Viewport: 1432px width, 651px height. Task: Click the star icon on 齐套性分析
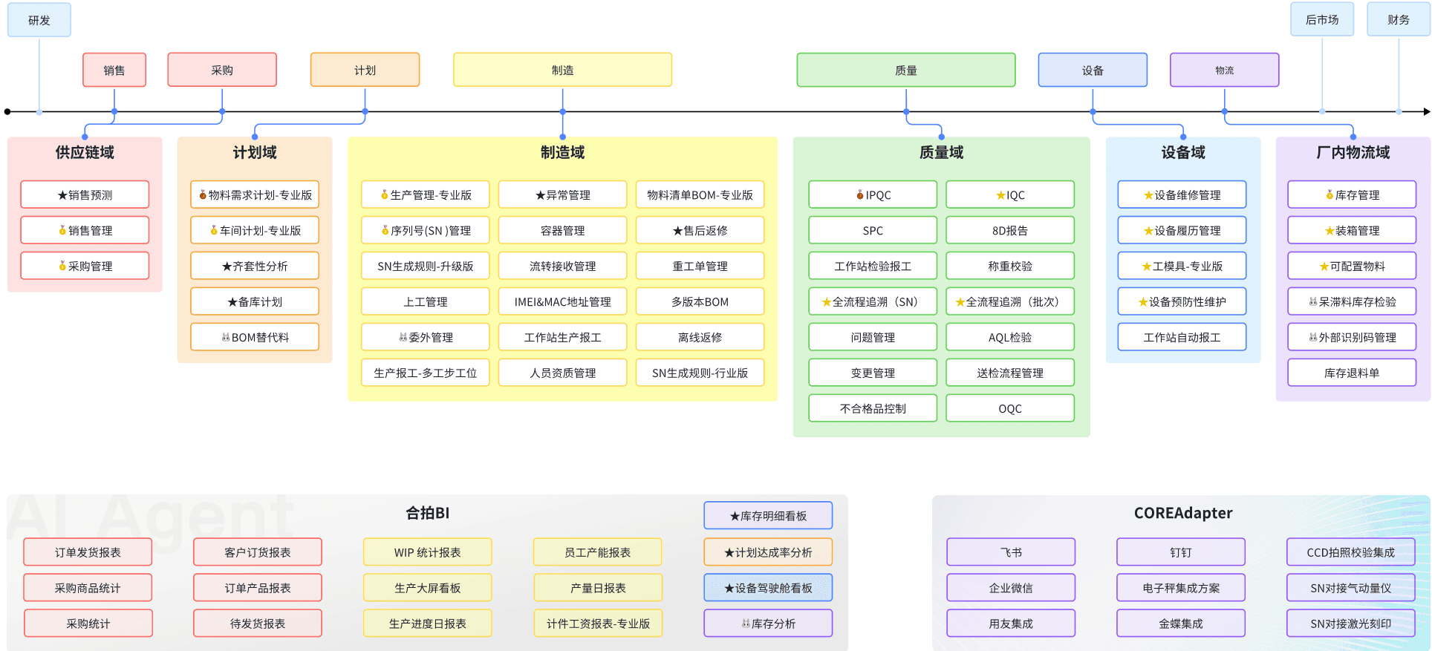tap(227, 266)
